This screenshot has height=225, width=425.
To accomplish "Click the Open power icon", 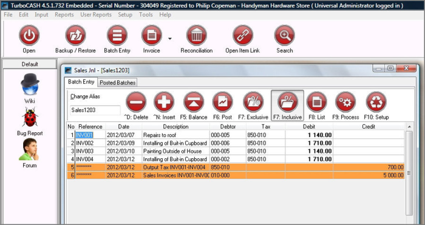I will pyautogui.click(x=29, y=35).
